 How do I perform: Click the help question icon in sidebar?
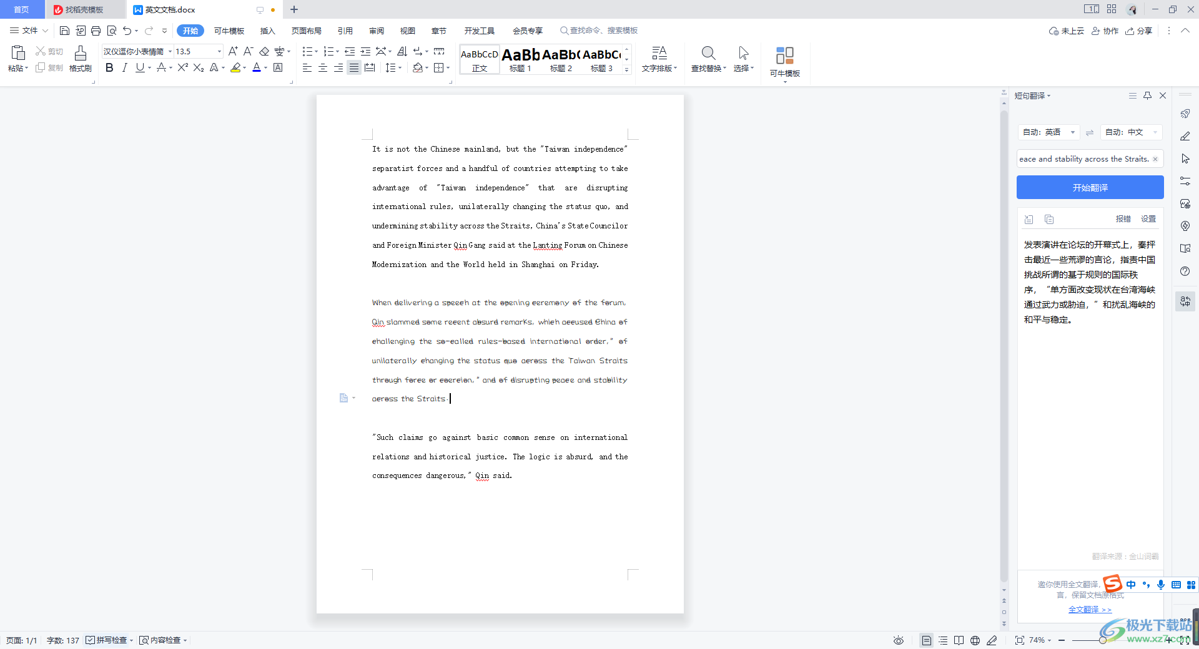[x=1185, y=271]
